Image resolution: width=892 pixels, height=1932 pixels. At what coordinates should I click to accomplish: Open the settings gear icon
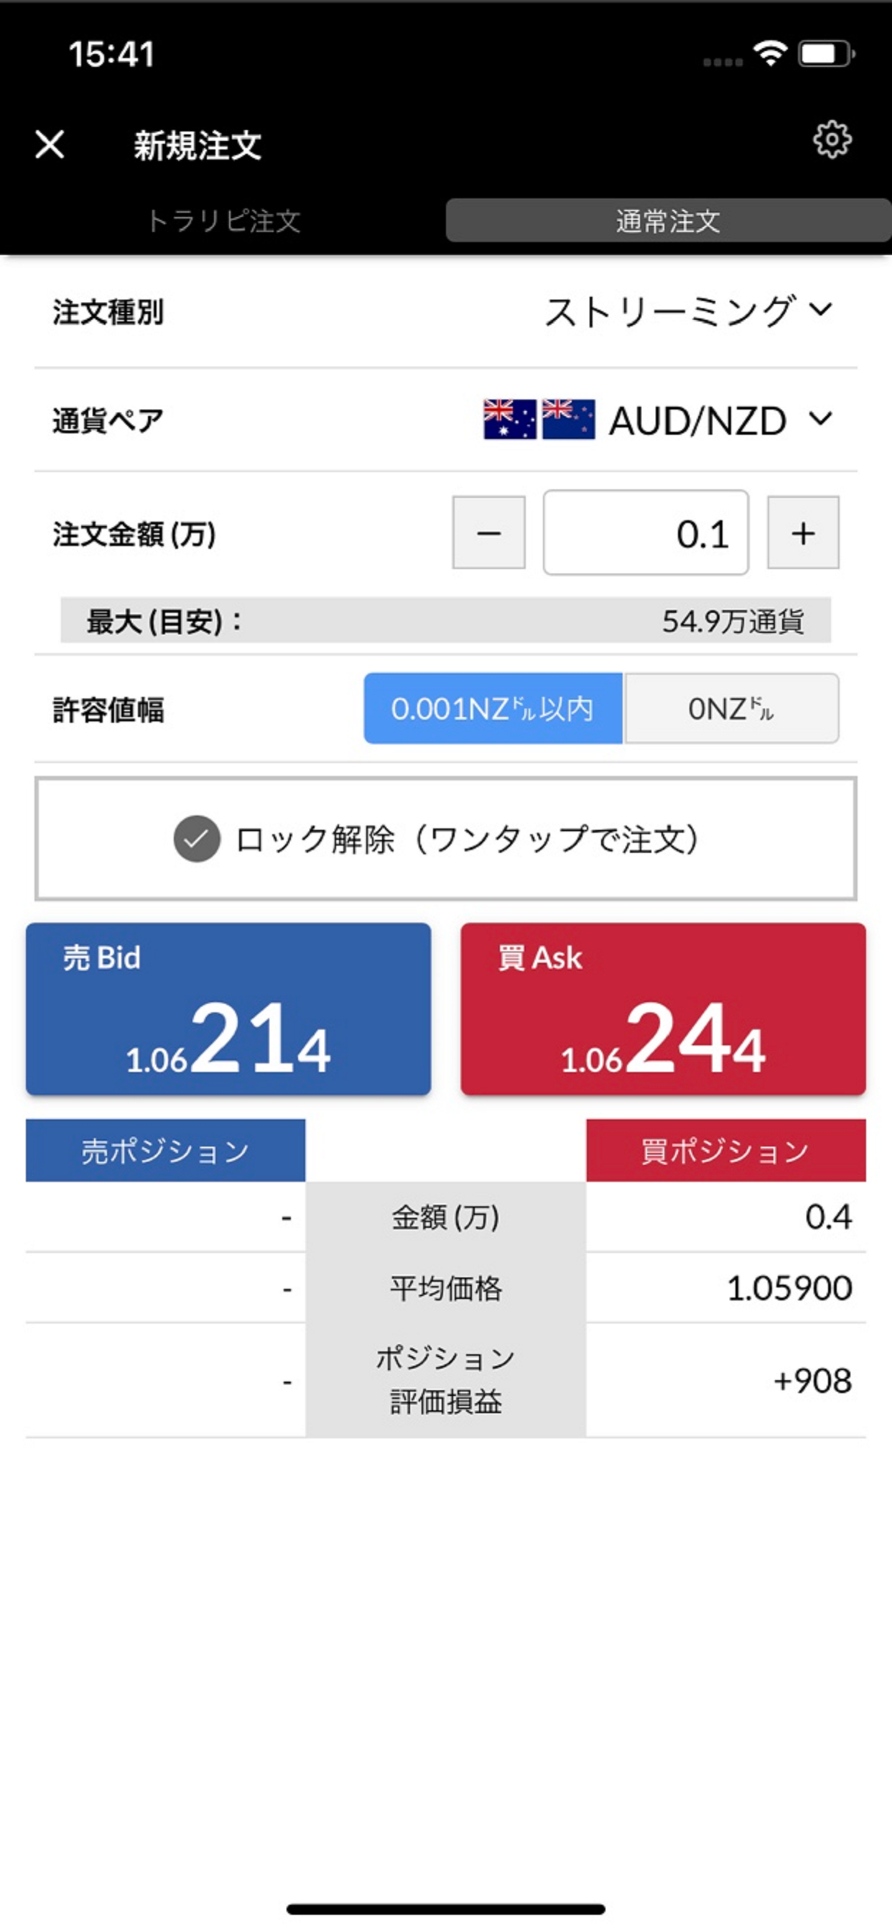point(832,139)
